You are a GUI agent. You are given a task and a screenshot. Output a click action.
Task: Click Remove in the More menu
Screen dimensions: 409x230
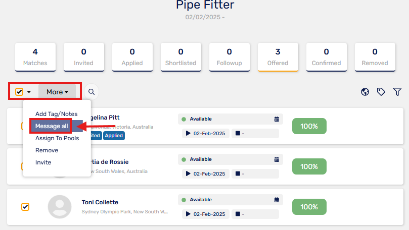(x=47, y=150)
